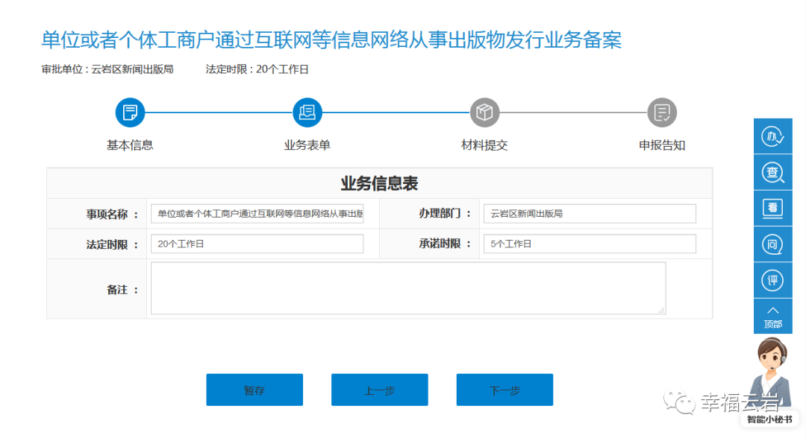Select the 业务表单 step form icon
The image size is (806, 438).
pyautogui.click(x=307, y=112)
